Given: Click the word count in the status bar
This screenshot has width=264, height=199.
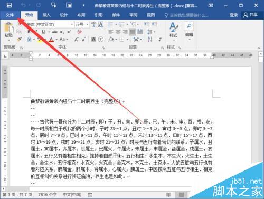Looking at the screenshot, I should [48, 195].
